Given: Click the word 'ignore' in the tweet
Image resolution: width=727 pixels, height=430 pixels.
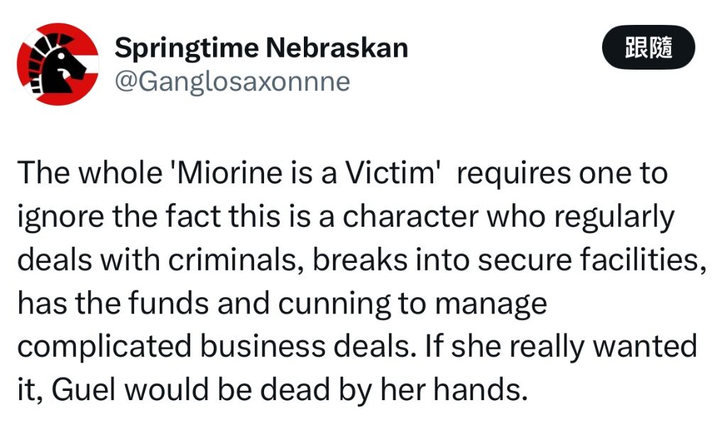Looking at the screenshot, I should click(x=60, y=217).
